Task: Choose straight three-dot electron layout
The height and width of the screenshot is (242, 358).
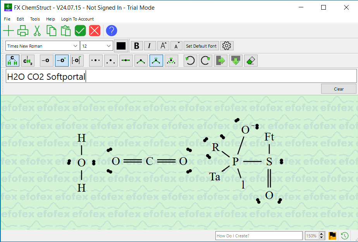Action: click(x=96, y=61)
